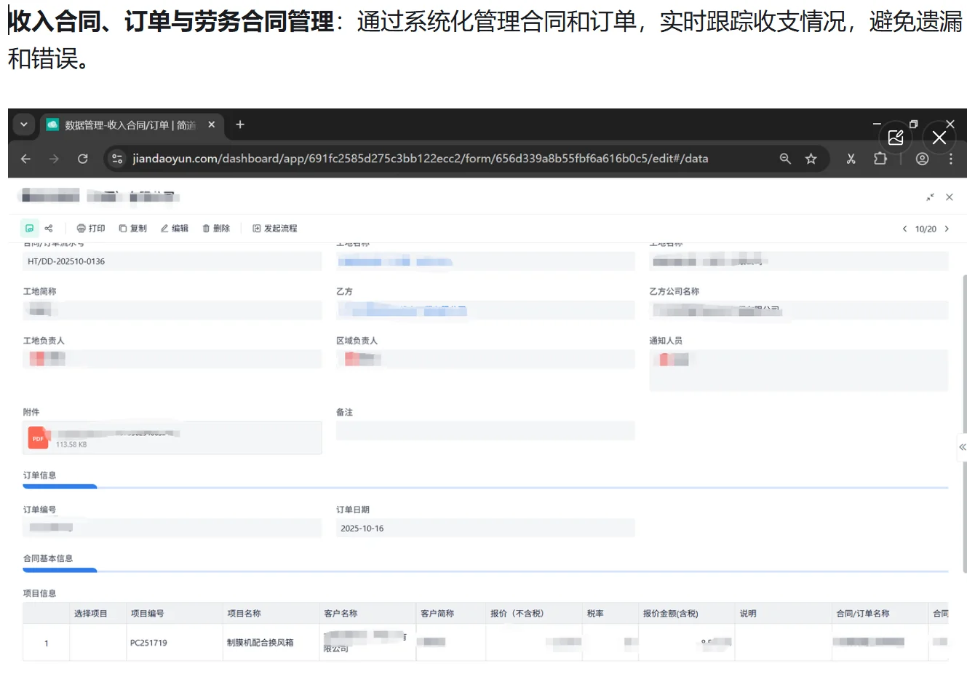Open the 打印 print function
Screen dimensions: 967x685
click(x=90, y=228)
